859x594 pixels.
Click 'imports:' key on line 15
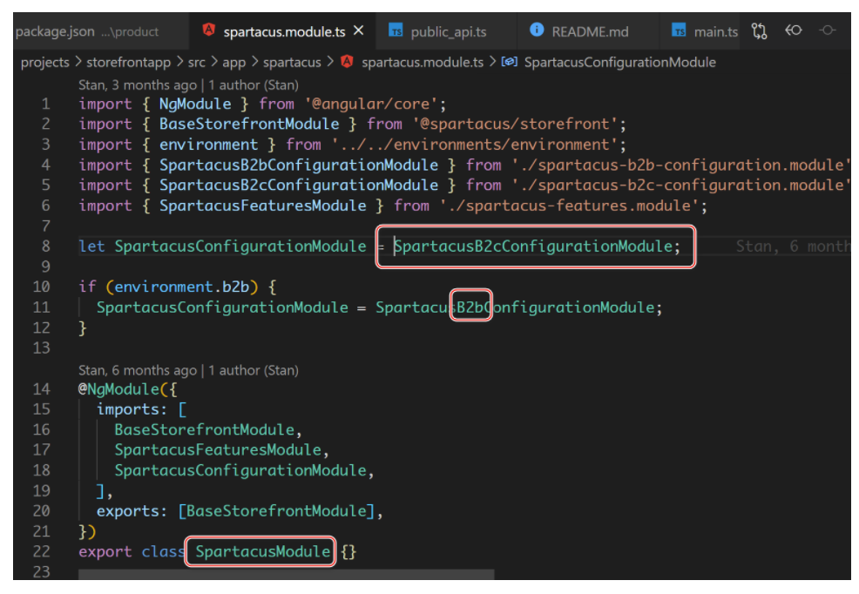[132, 409]
